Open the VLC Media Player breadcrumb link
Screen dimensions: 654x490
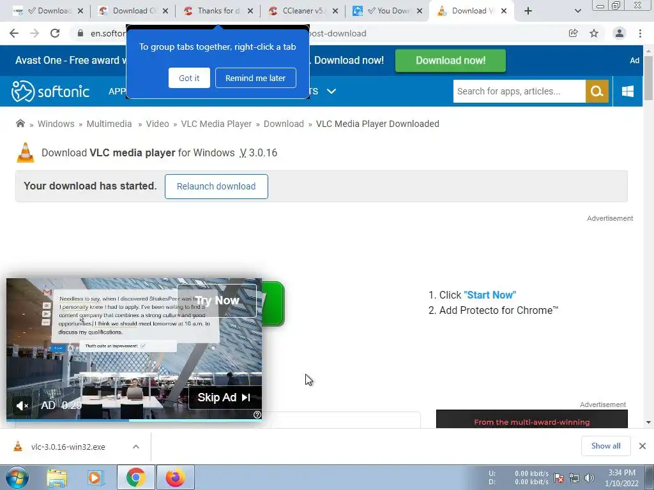[217, 124]
